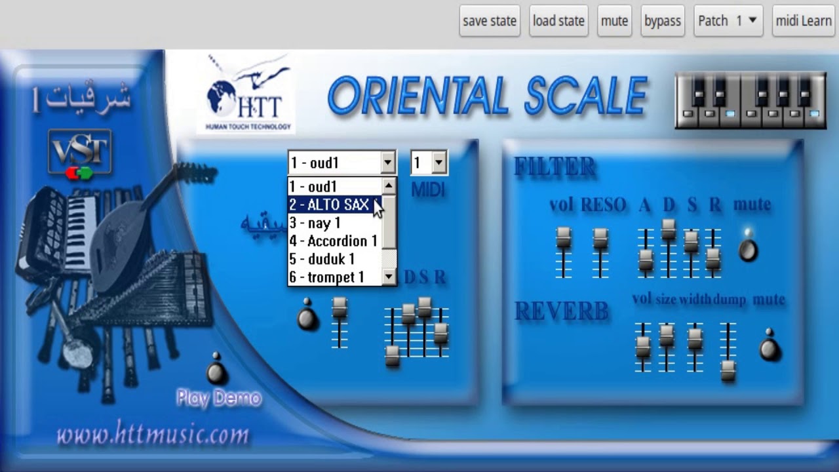
Task: Click the FILTER release R slider
Action: point(713,253)
